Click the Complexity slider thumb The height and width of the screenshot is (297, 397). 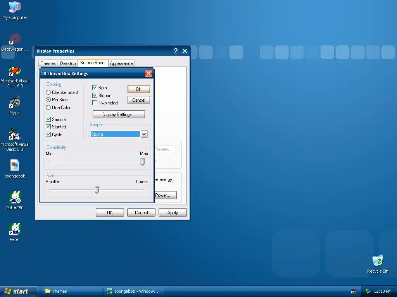tap(143, 162)
